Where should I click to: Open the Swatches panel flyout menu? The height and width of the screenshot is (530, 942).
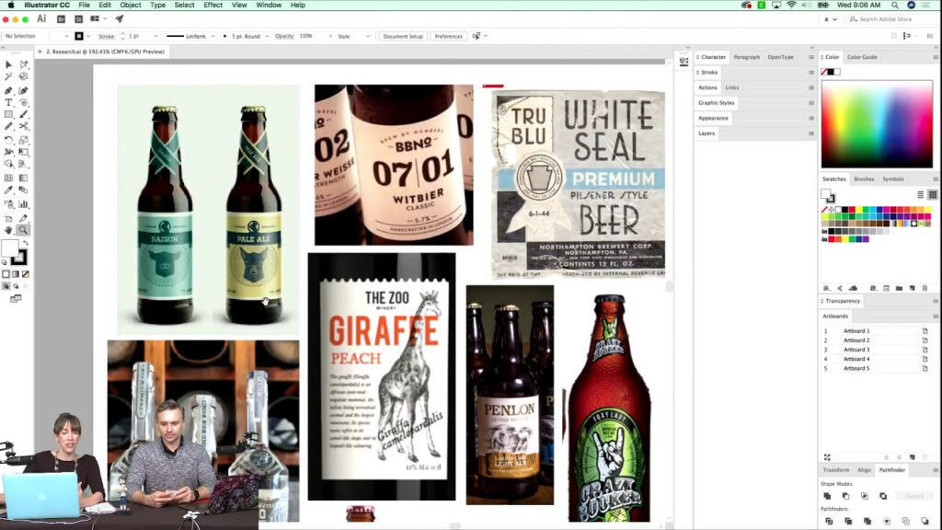click(x=935, y=179)
